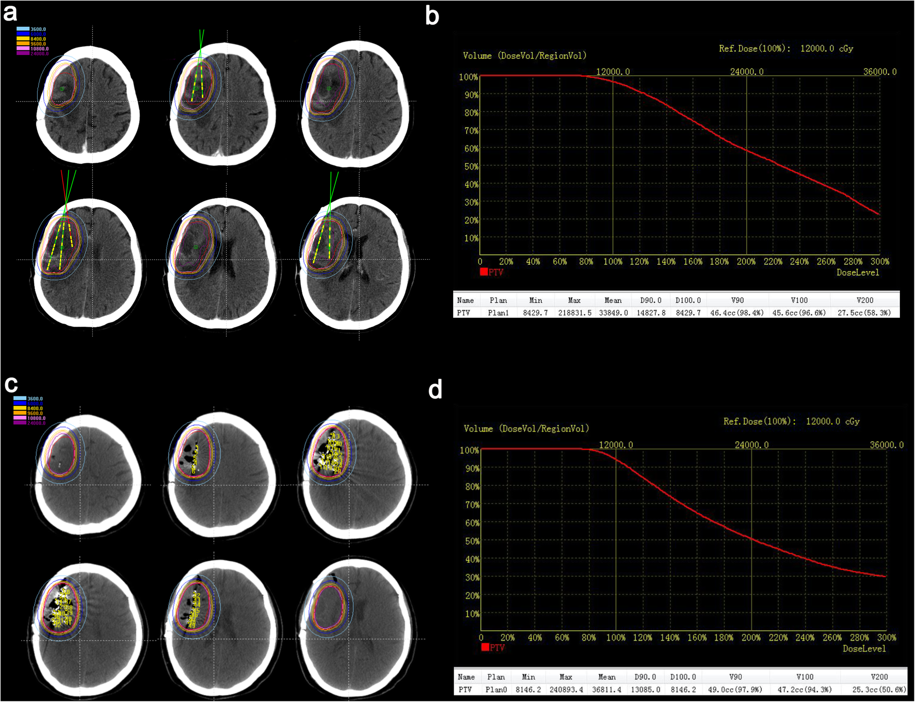Image resolution: width=915 pixels, height=702 pixels.
Task: Click the V100 column header in panel d table
Action: tap(805, 677)
